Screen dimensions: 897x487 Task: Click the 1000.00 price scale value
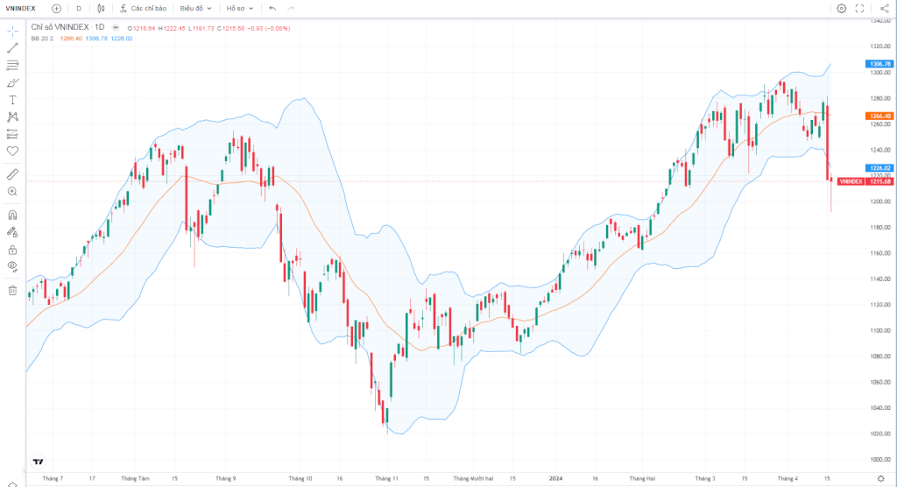click(879, 460)
